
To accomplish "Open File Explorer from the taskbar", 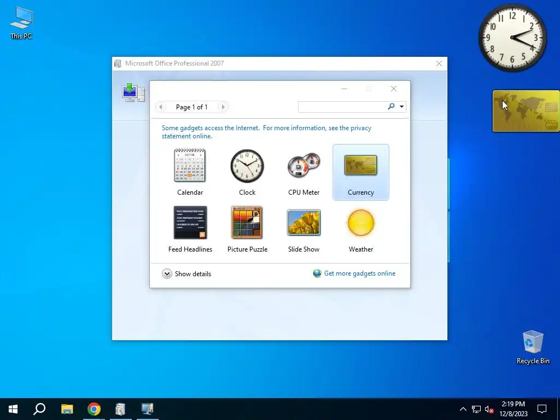I will coord(67,409).
